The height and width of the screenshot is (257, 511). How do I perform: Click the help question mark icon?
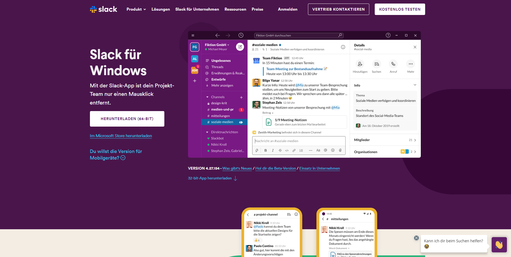(388, 35)
